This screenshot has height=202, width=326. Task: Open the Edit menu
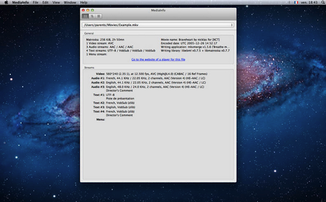[45, 3]
